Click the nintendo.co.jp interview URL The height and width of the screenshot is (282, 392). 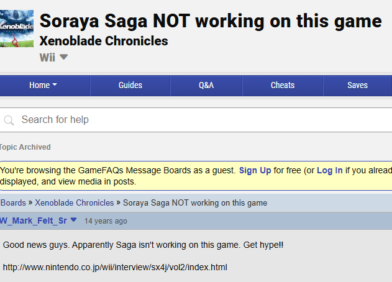click(115, 267)
